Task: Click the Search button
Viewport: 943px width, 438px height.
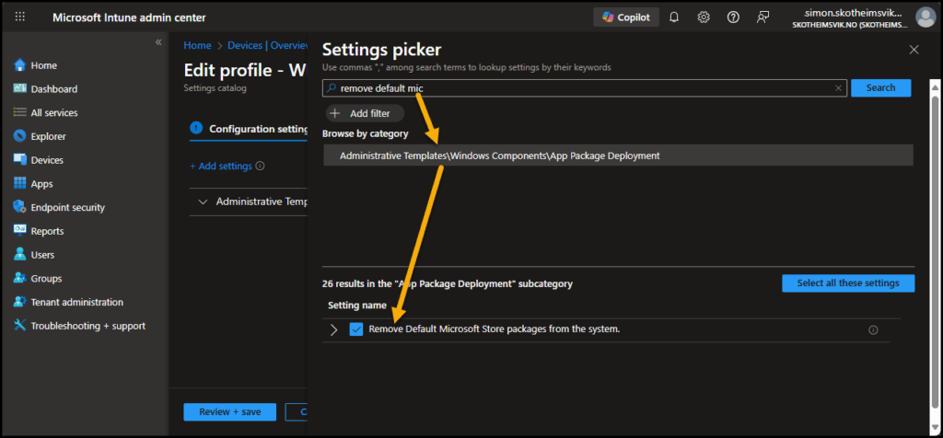Action: pos(880,87)
